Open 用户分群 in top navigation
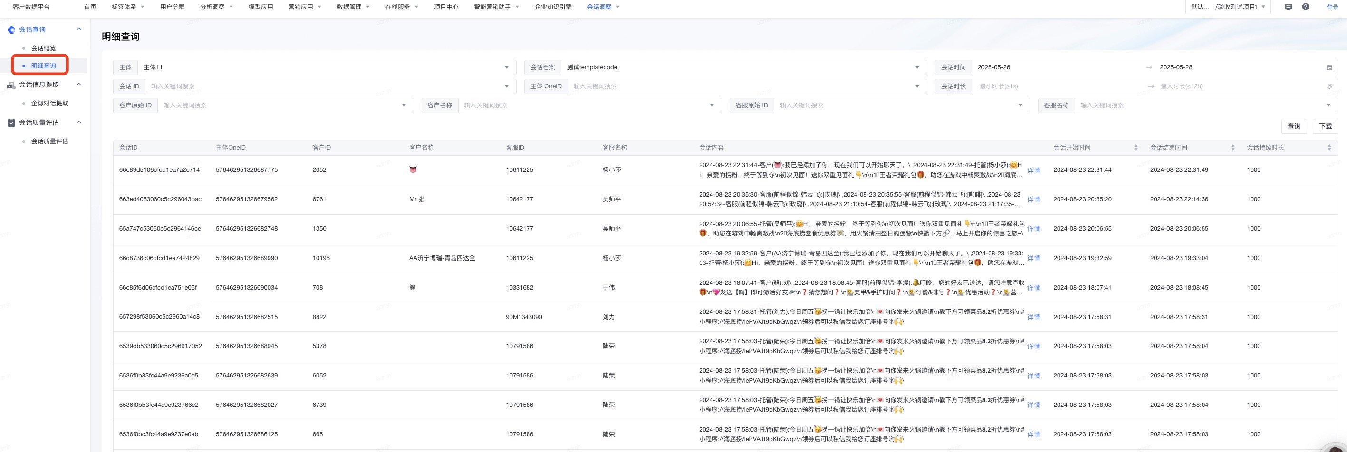 tap(173, 7)
